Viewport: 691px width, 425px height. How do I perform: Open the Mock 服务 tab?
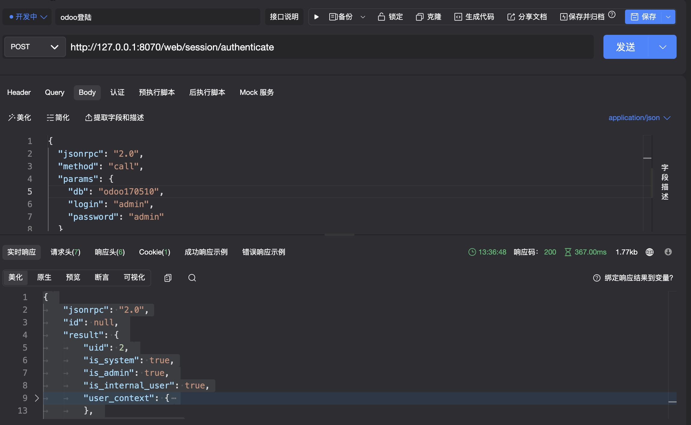point(256,92)
